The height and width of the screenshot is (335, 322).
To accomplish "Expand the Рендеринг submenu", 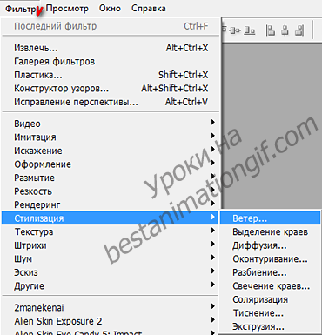I will pyautogui.click(x=111, y=204).
